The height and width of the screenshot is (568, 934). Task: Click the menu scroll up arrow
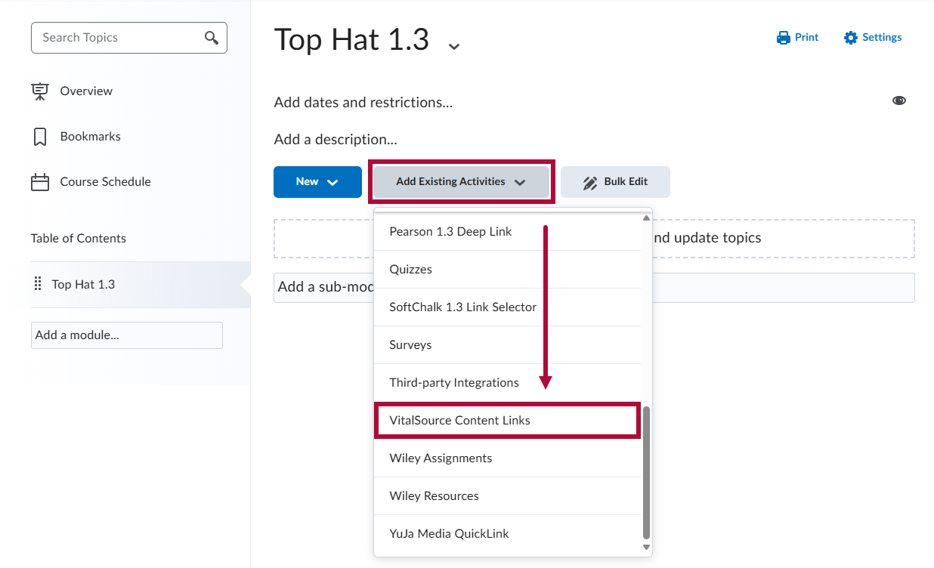(x=645, y=218)
